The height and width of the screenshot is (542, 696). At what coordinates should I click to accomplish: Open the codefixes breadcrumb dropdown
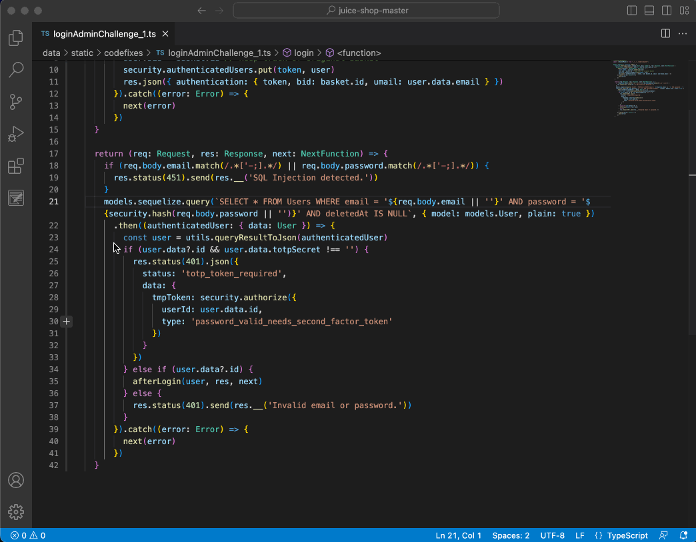[x=123, y=53]
